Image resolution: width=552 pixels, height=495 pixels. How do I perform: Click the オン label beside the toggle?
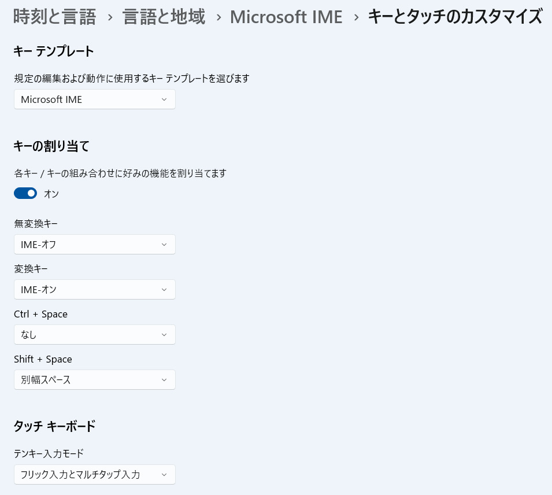pyautogui.click(x=51, y=194)
